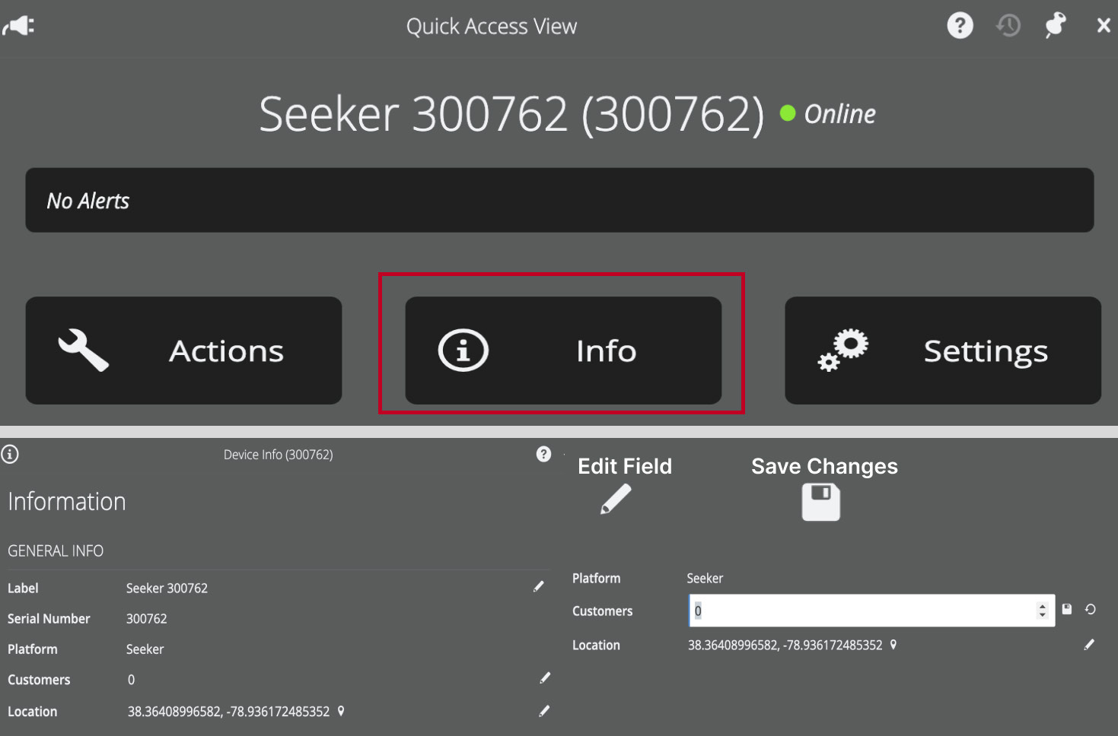Increment Customers with the up stepper arrow
The image size is (1118, 736).
1042,605
